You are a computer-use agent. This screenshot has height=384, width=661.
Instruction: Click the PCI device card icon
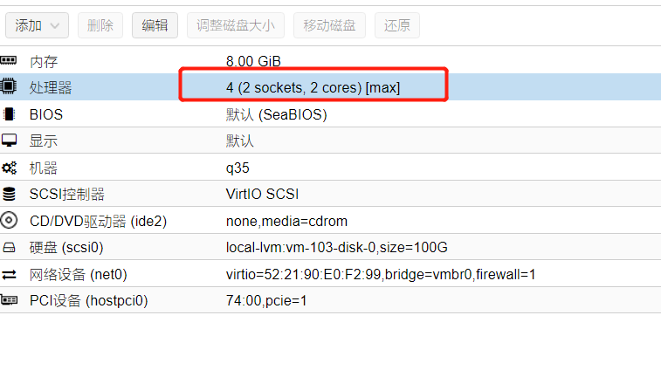[10, 300]
